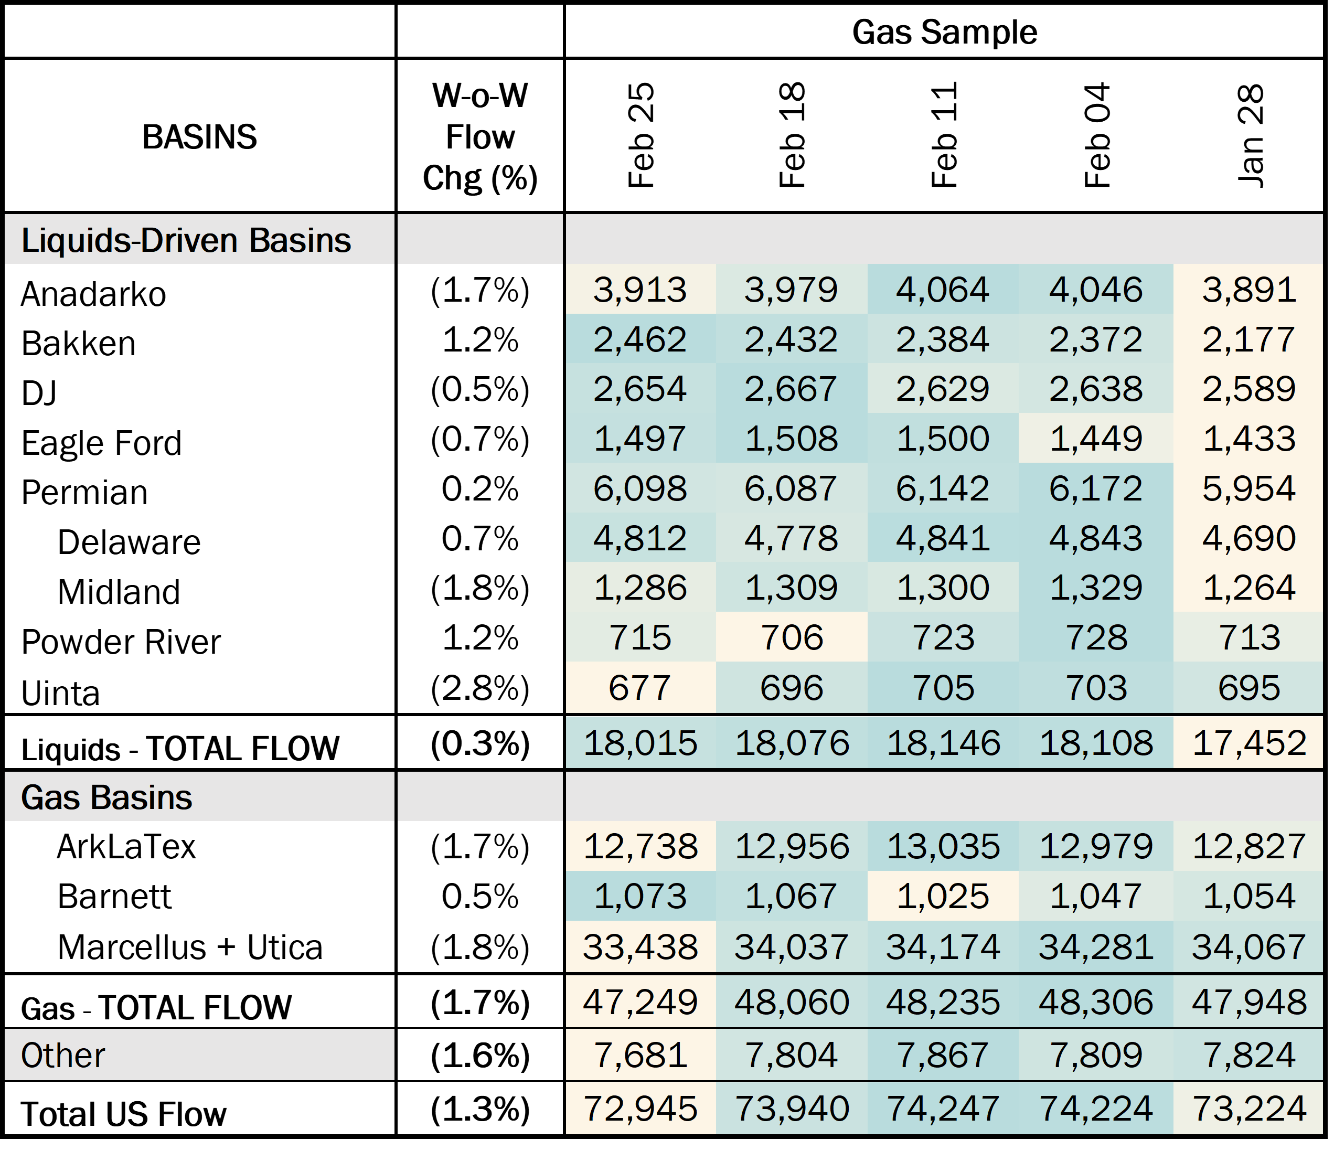Select the ArkLaTex row label
Screen dimensions: 1334x1161
126,847
